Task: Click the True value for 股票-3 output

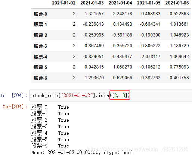Action: click(x=64, y=127)
